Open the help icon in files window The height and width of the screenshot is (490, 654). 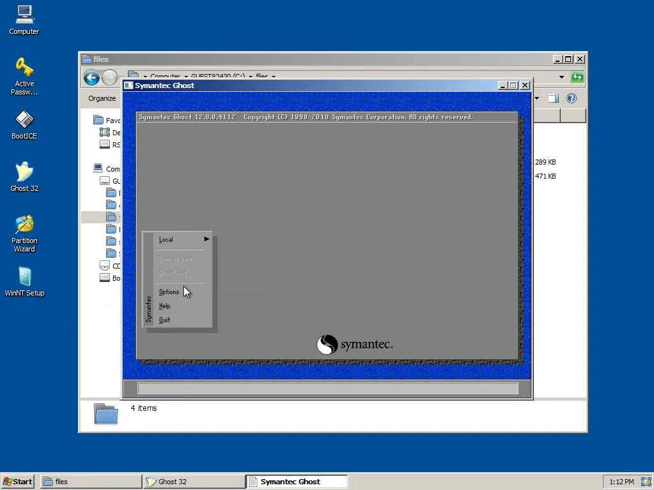point(572,98)
